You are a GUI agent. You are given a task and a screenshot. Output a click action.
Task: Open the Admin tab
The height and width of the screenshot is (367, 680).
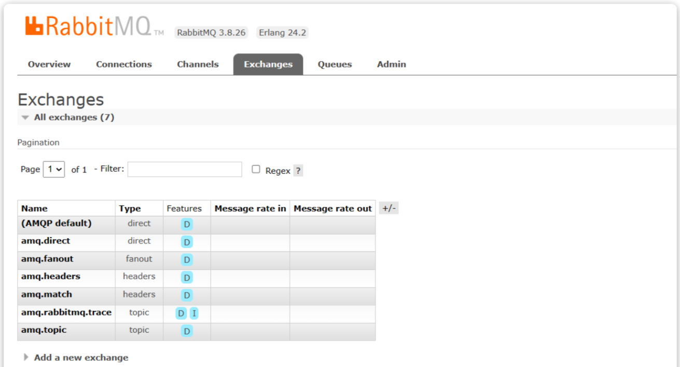point(392,64)
